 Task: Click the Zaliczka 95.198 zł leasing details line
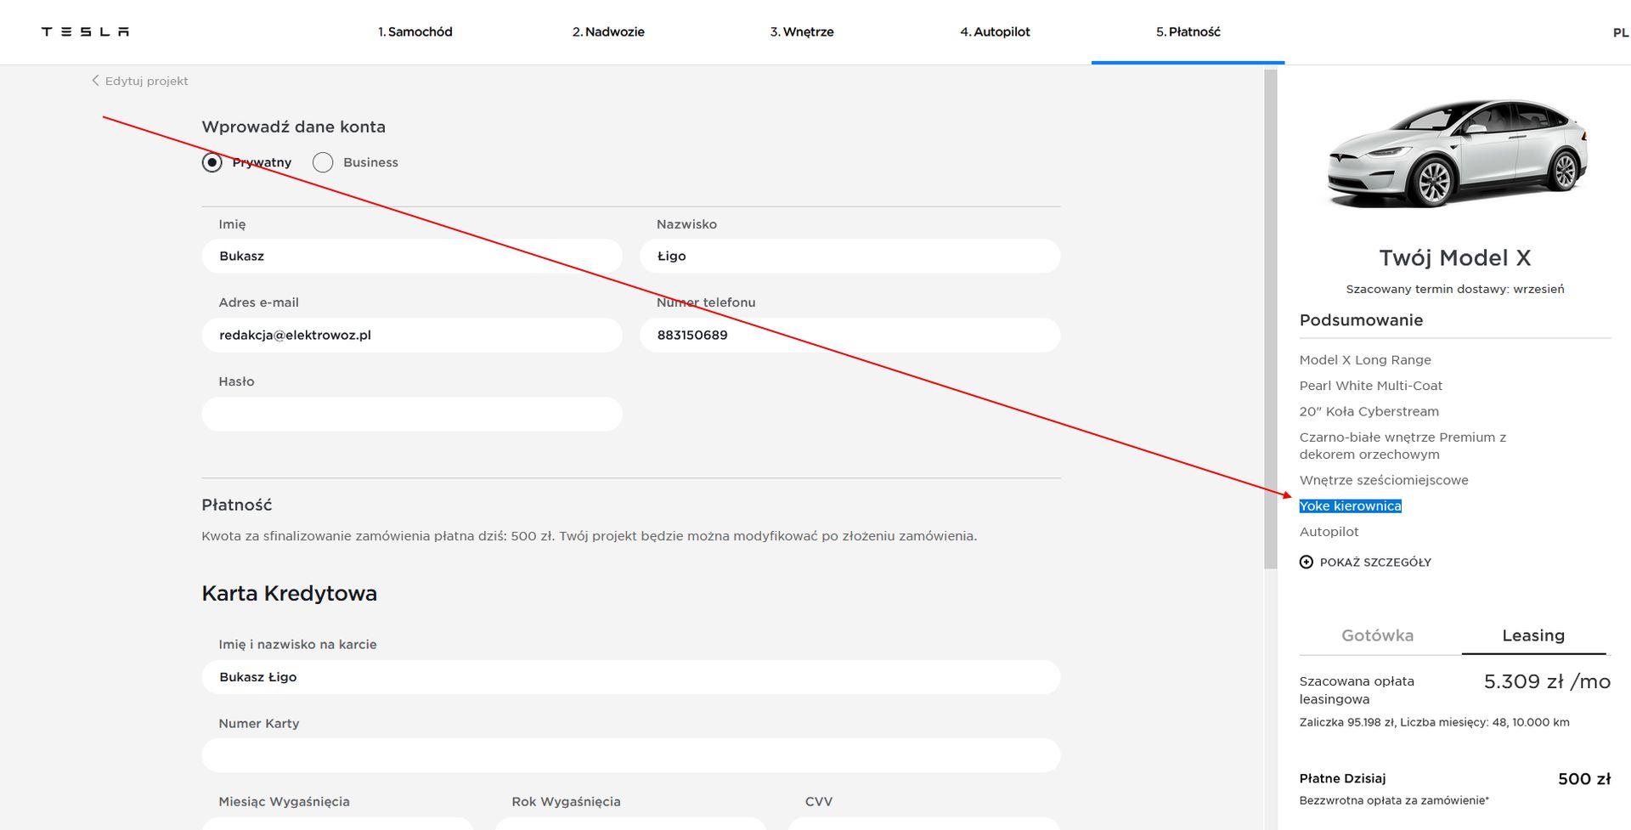click(x=1435, y=722)
